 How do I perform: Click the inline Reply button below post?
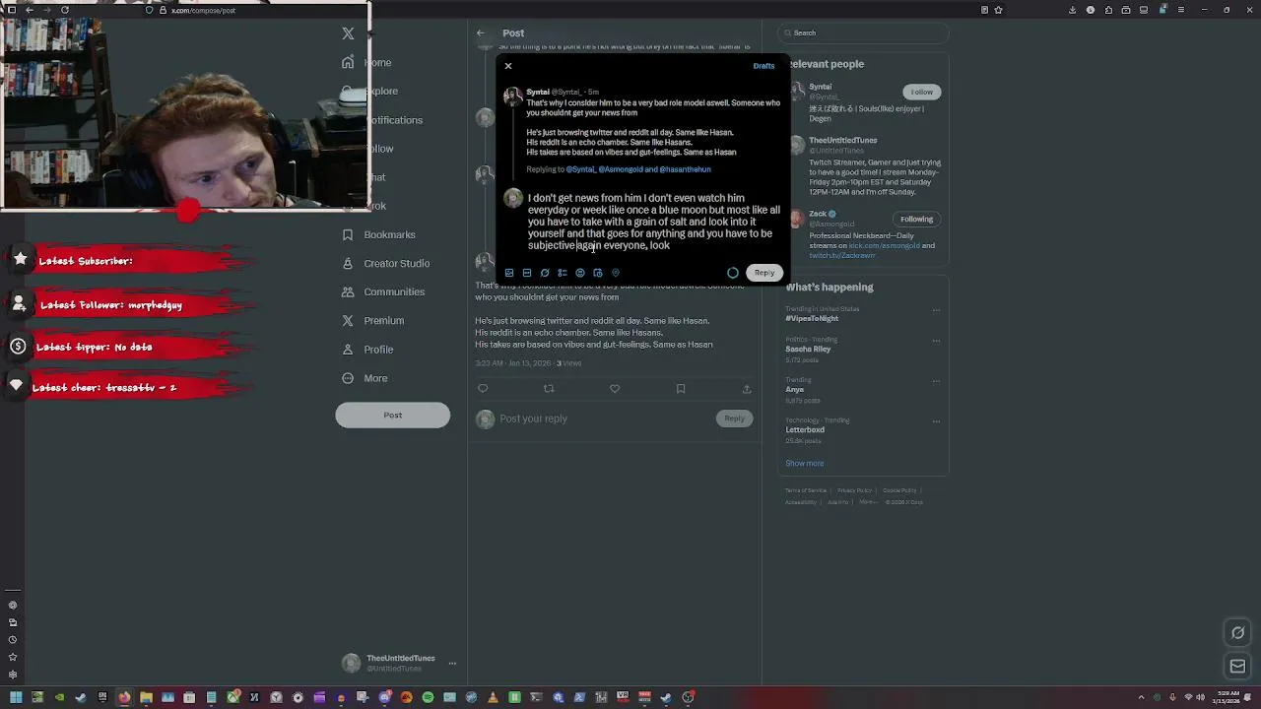coord(734,419)
